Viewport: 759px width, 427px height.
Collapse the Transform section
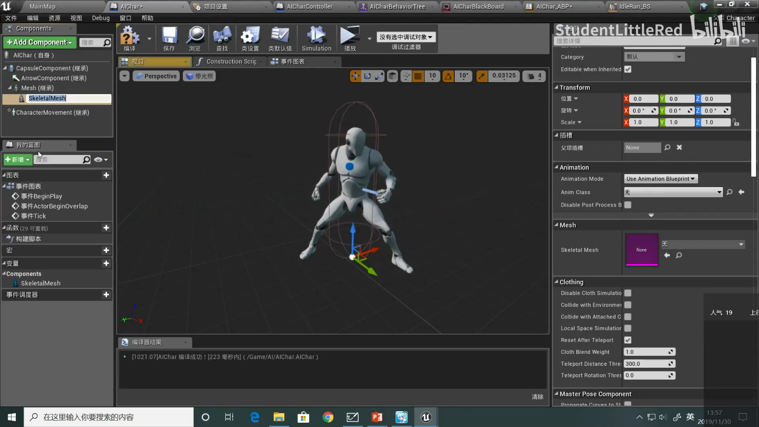point(556,88)
